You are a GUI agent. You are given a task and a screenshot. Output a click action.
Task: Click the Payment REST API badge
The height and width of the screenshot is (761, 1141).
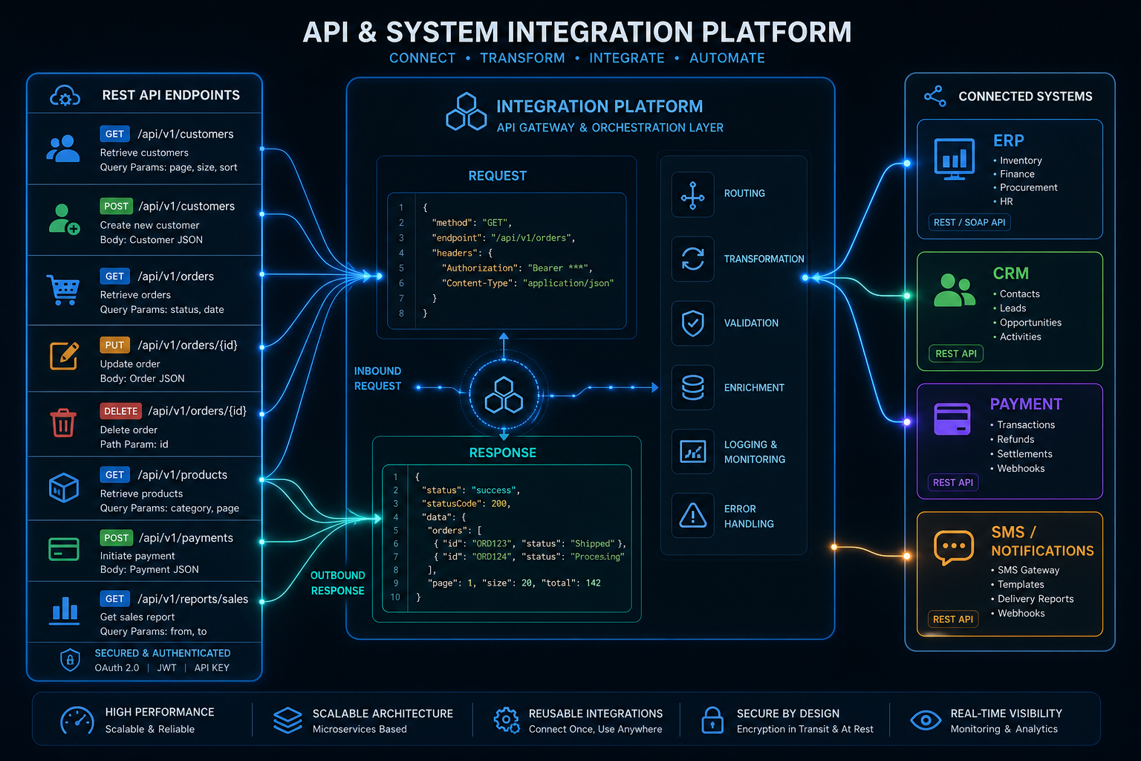click(x=953, y=482)
